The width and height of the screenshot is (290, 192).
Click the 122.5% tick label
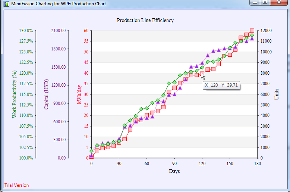(26, 62)
